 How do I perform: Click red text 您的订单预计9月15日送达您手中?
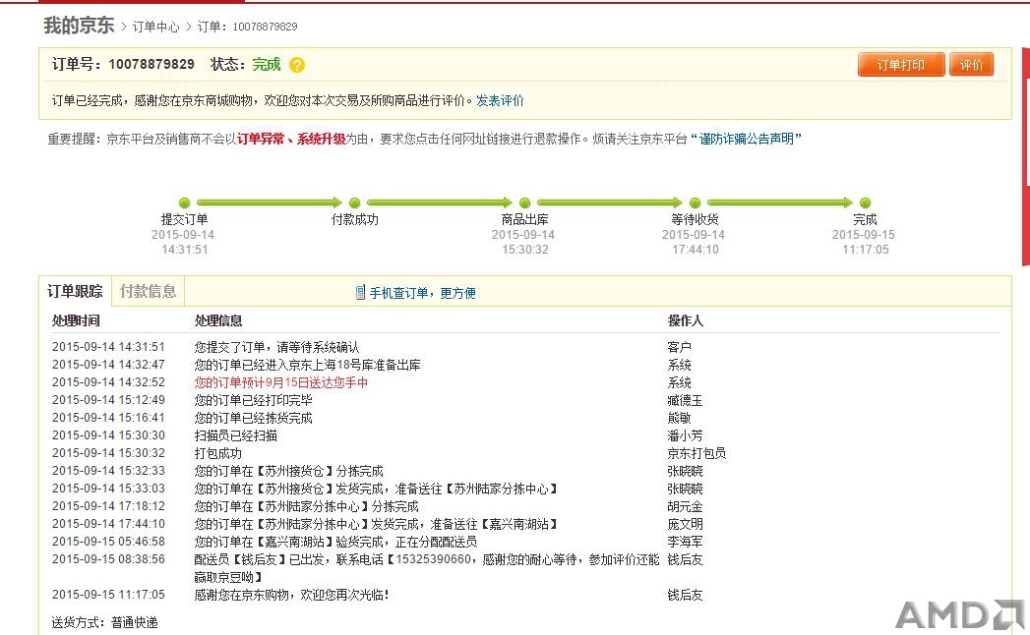click(281, 382)
